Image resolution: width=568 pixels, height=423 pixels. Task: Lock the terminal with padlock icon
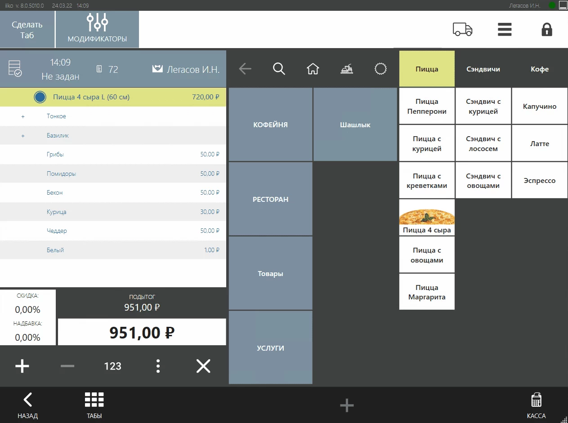[546, 30]
